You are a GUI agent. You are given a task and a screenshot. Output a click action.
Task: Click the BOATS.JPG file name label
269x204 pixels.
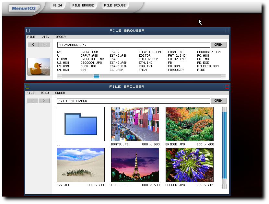point(120,144)
